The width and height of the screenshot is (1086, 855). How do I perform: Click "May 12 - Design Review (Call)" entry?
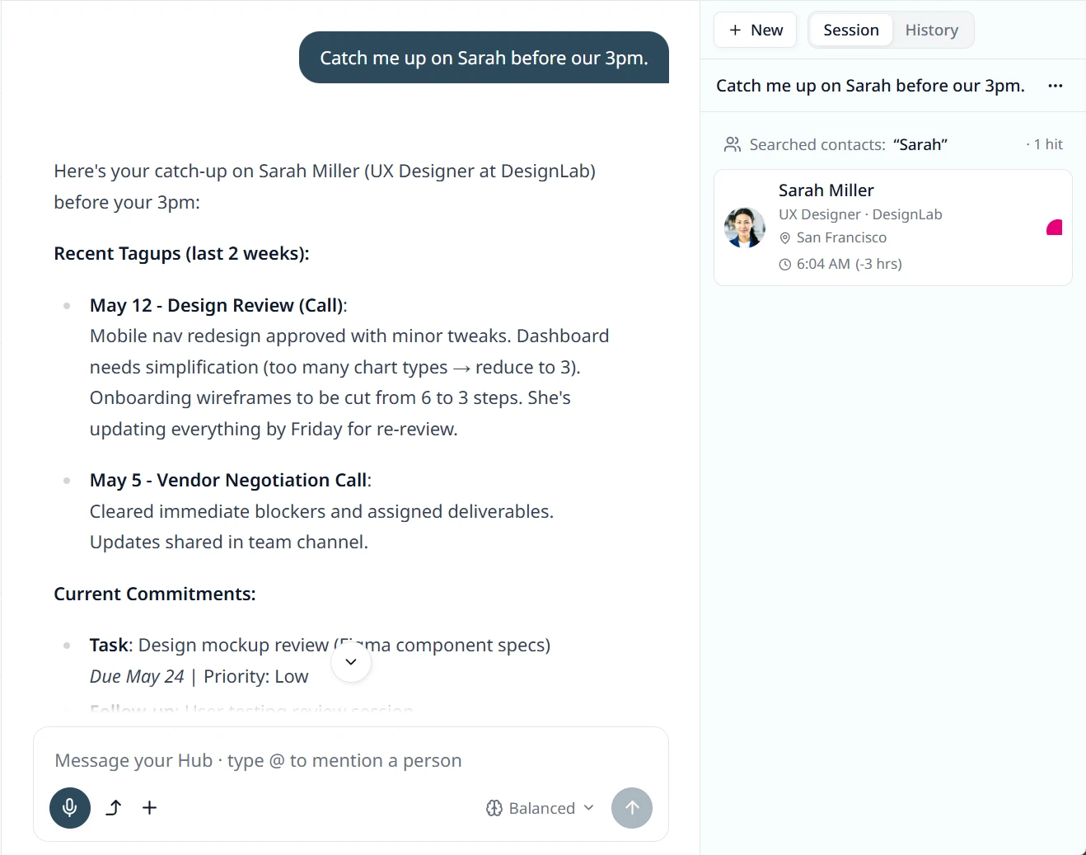(x=218, y=305)
